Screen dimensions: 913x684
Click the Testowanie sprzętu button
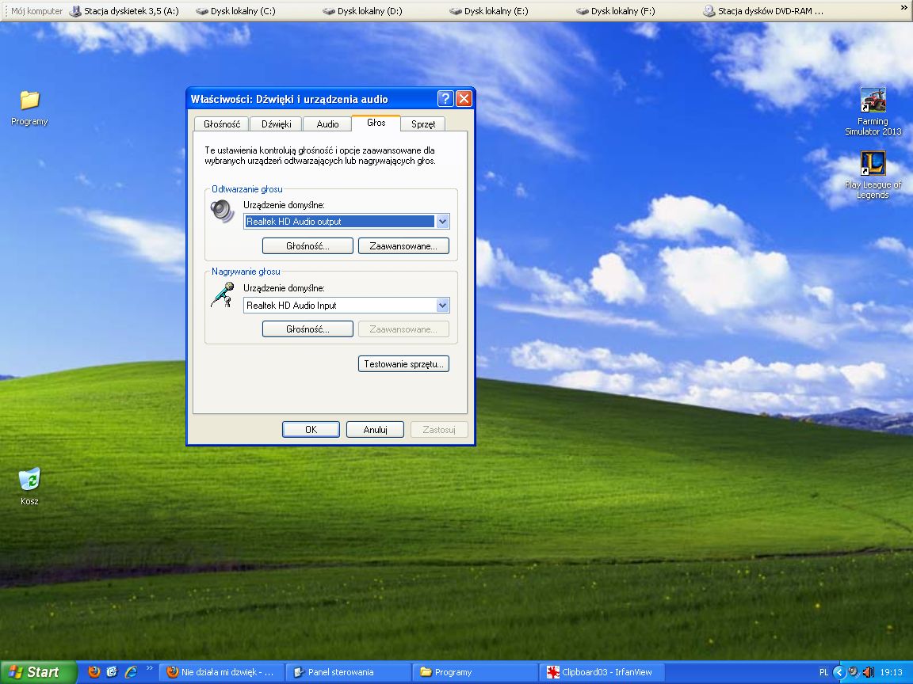[x=403, y=364]
